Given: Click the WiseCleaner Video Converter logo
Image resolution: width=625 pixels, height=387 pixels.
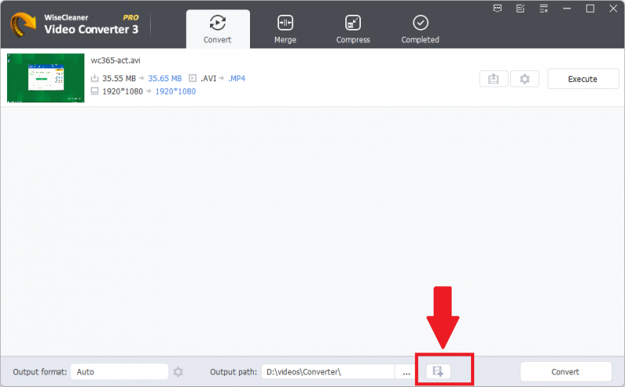Looking at the screenshot, I should click(23, 24).
